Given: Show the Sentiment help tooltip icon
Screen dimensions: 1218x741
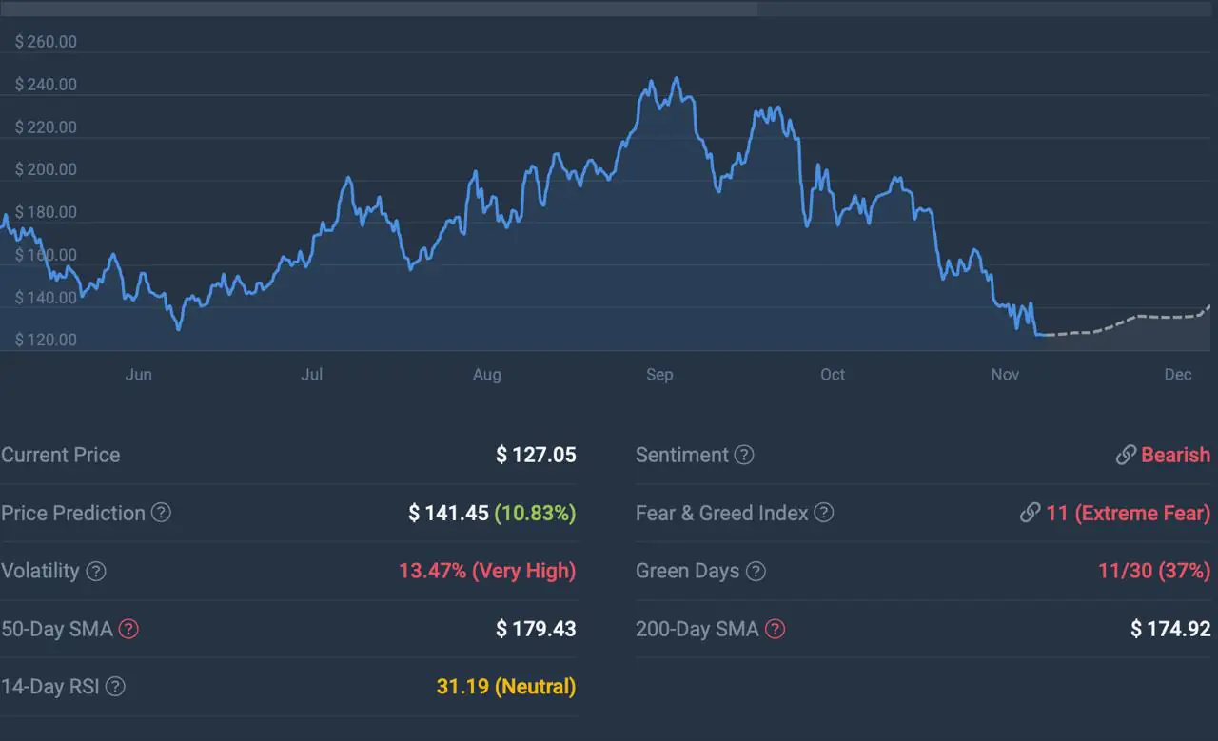Looking at the screenshot, I should [744, 456].
